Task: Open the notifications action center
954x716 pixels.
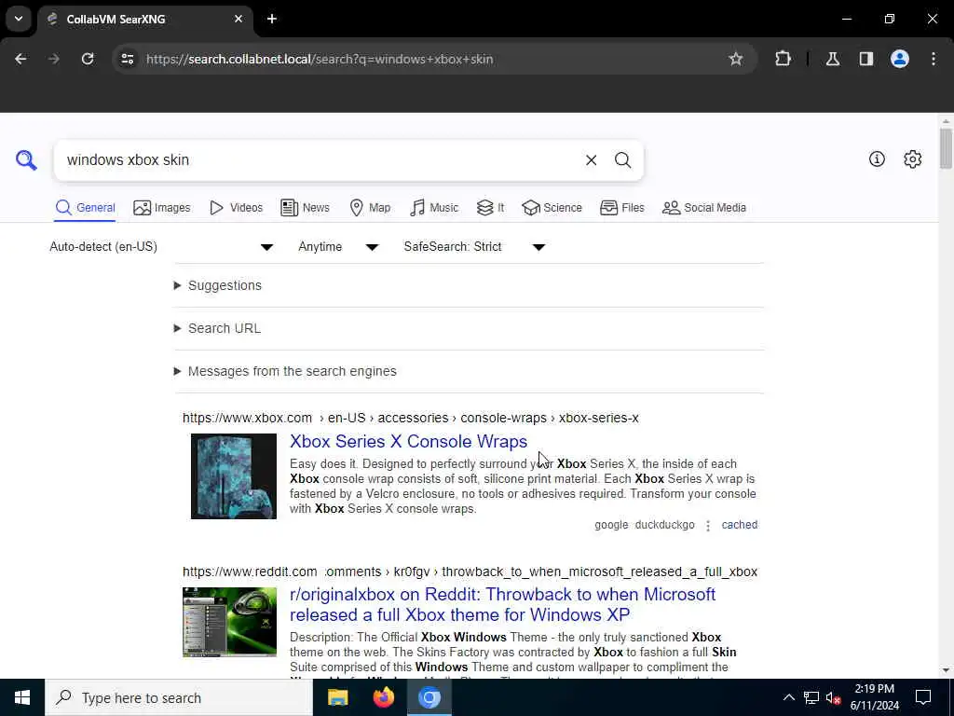Action: pos(923,697)
